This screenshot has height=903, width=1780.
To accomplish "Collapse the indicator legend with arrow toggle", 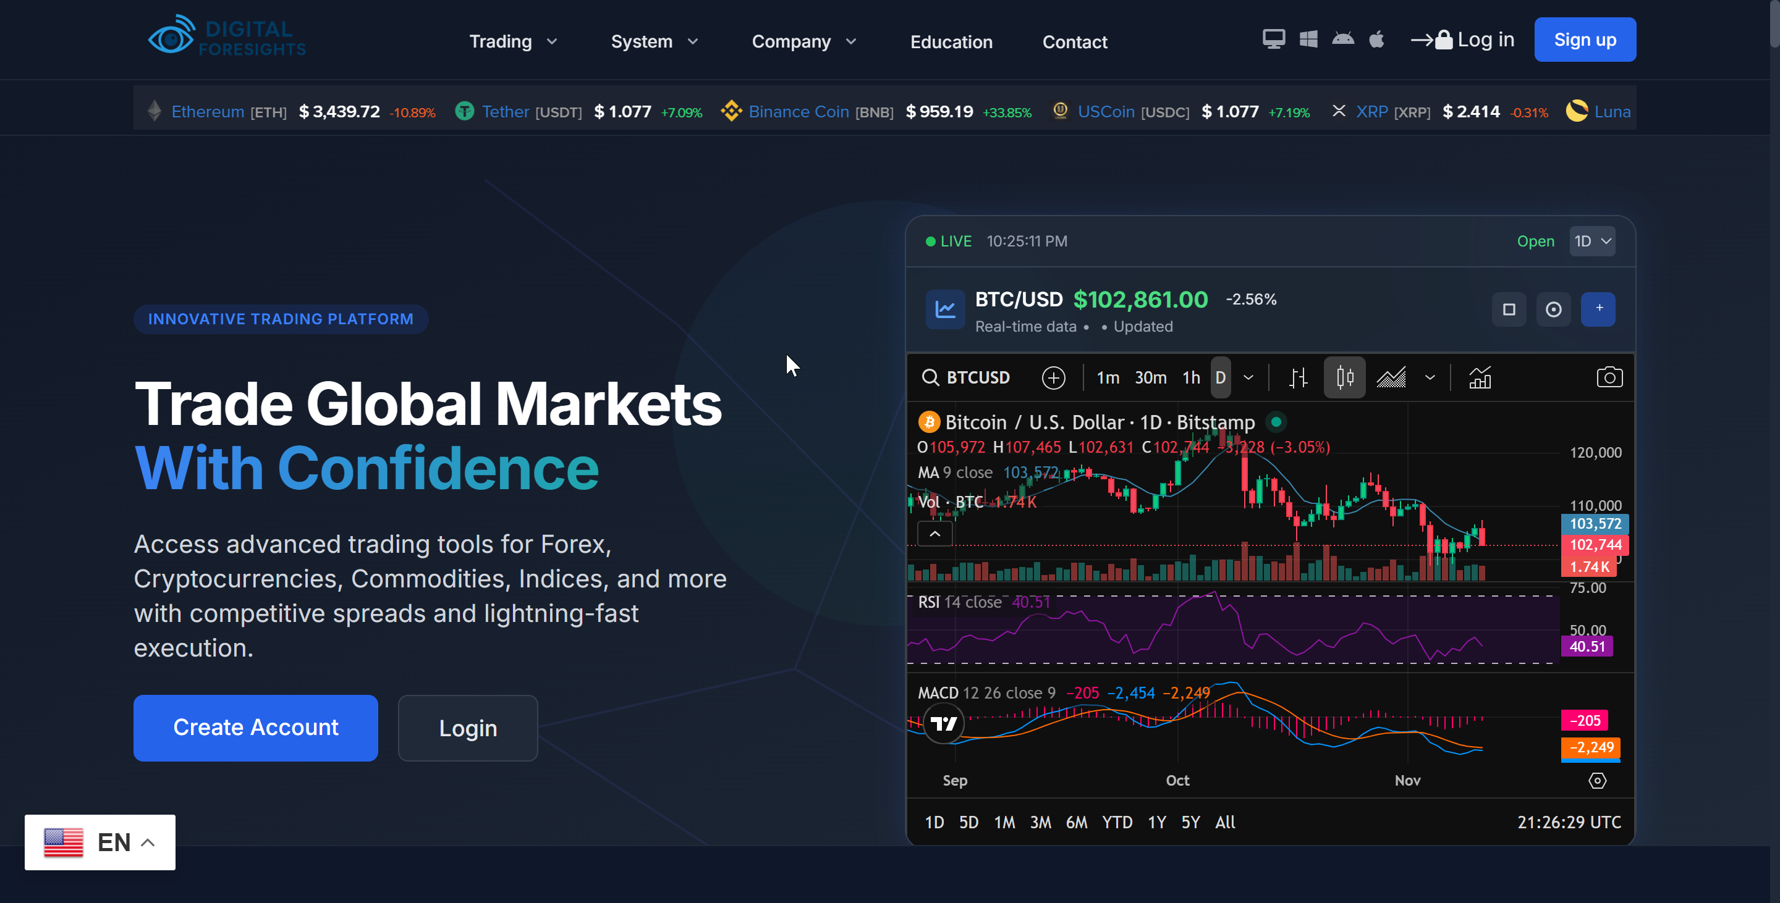I will 934,534.
